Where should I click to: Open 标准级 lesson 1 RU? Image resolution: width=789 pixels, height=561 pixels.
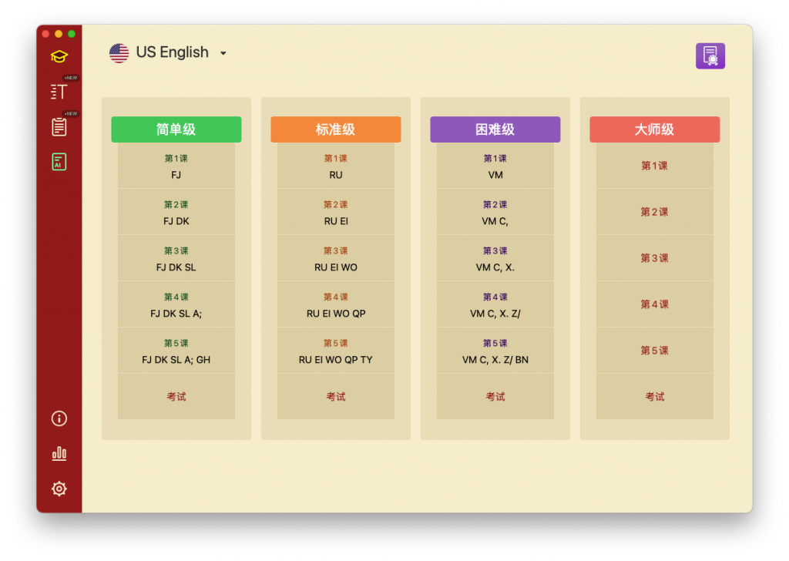pos(336,166)
